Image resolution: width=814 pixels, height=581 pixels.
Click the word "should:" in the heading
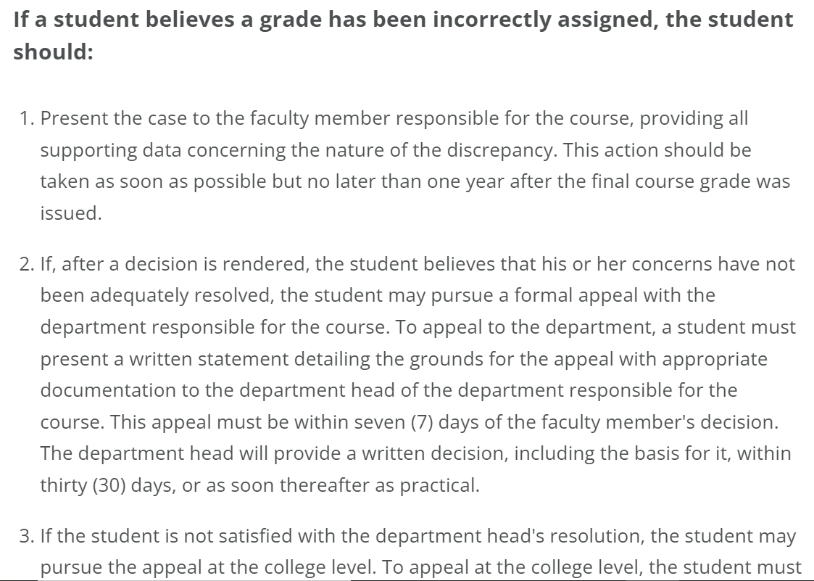coord(53,53)
